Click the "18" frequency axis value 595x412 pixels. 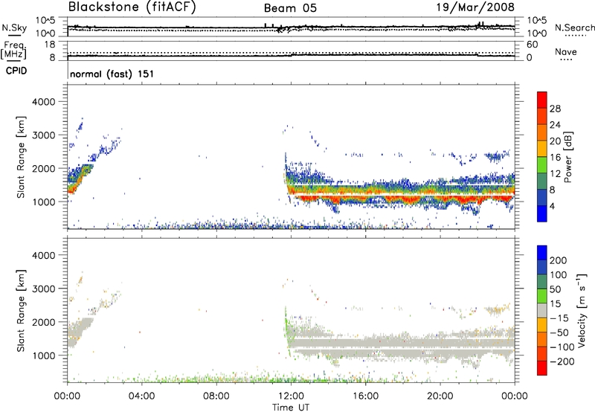pyautogui.click(x=50, y=45)
